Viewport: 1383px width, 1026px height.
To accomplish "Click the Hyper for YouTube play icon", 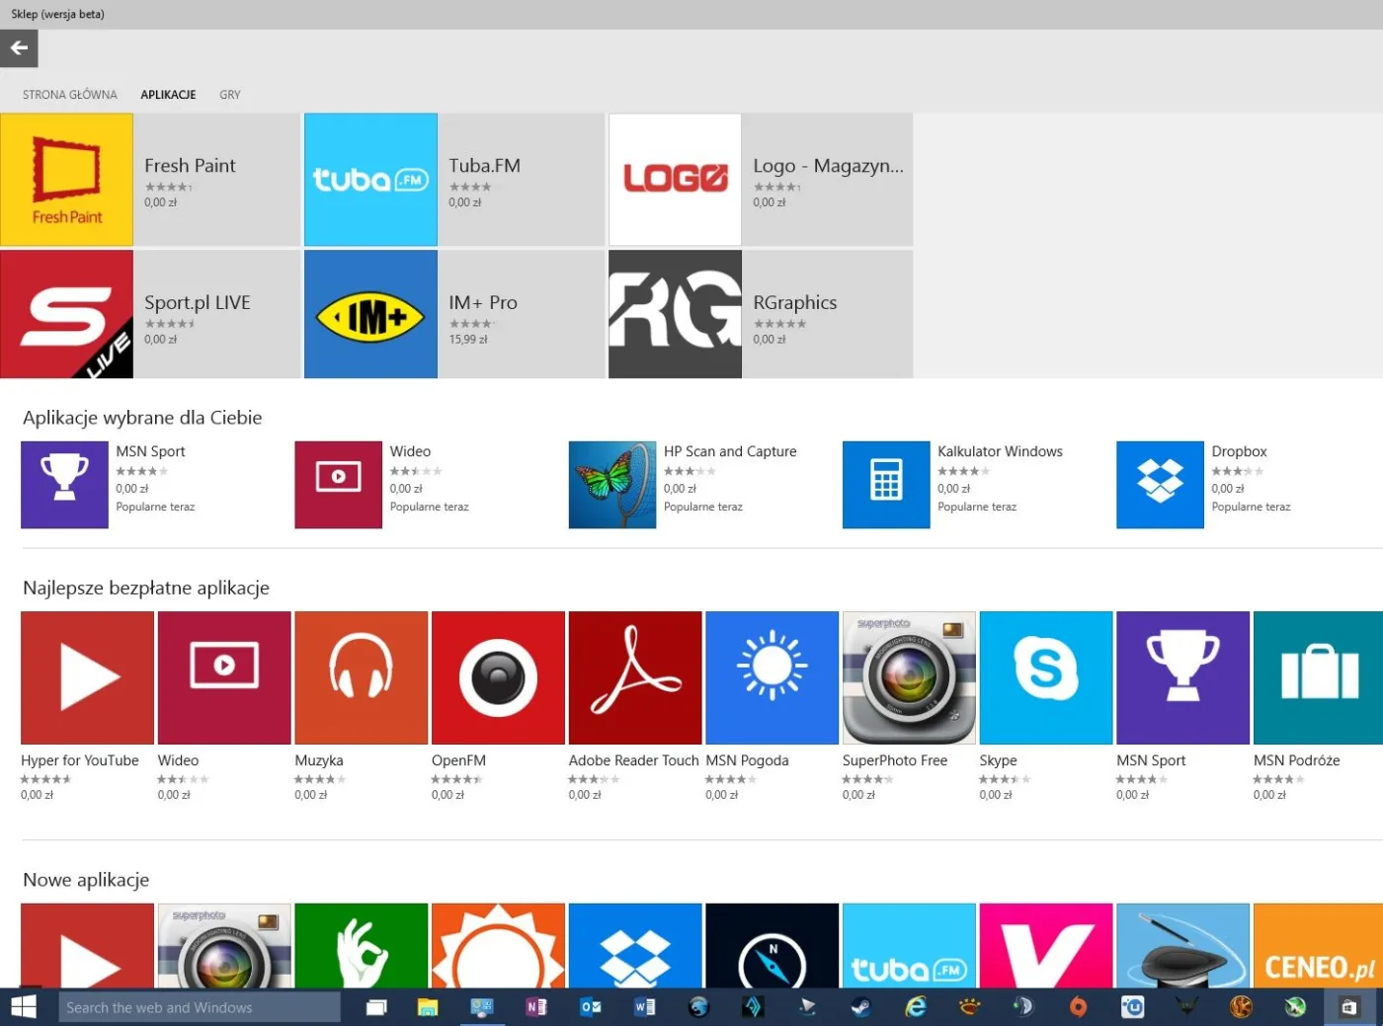I will click(x=87, y=677).
